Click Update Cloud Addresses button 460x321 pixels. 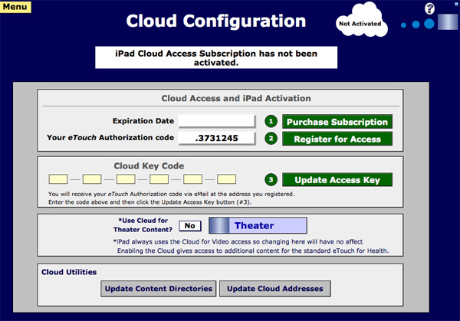coord(275,289)
